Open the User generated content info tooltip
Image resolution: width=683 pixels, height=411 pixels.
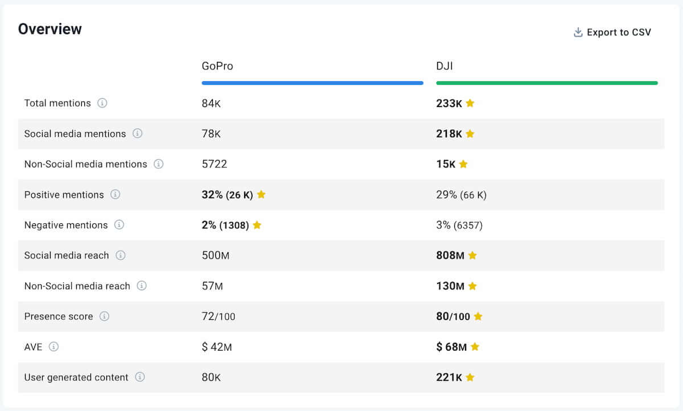pos(141,377)
